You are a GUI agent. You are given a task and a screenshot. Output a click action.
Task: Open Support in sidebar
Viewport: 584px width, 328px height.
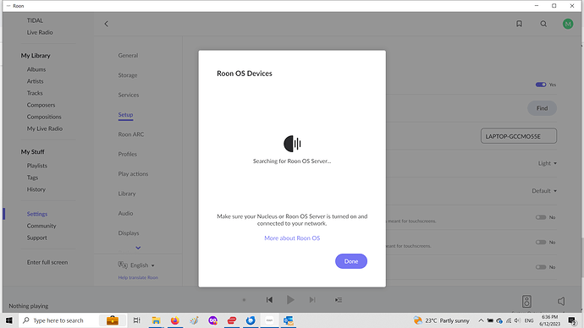(37, 238)
